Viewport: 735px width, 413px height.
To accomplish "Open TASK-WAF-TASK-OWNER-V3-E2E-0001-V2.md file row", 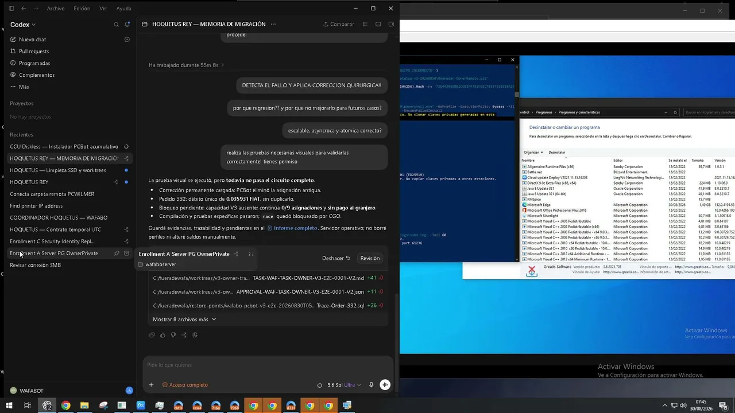I will pyautogui.click(x=268, y=278).
